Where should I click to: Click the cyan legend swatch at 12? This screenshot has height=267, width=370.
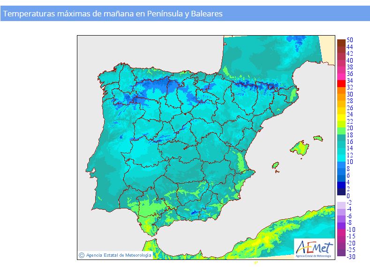coord(341,158)
